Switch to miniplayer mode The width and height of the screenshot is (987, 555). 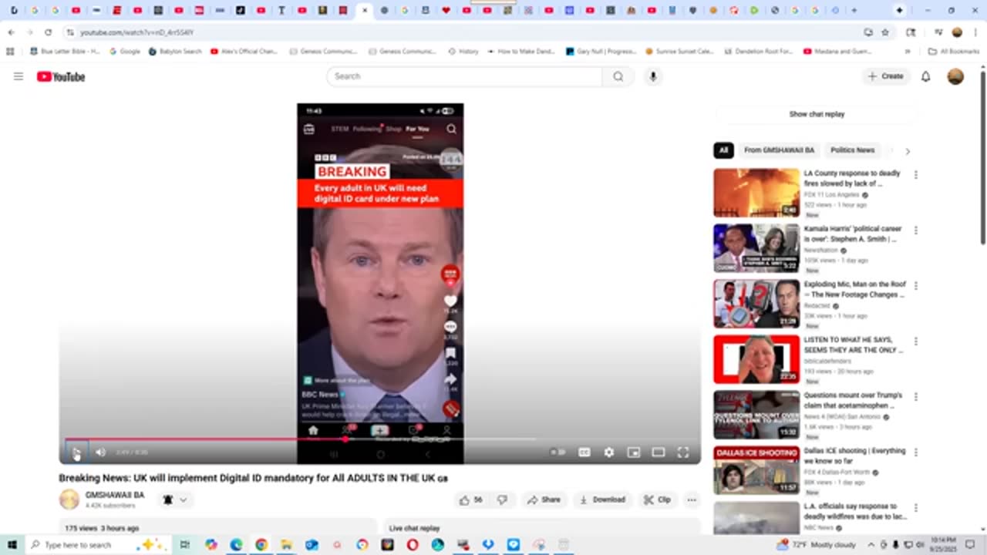tap(634, 452)
